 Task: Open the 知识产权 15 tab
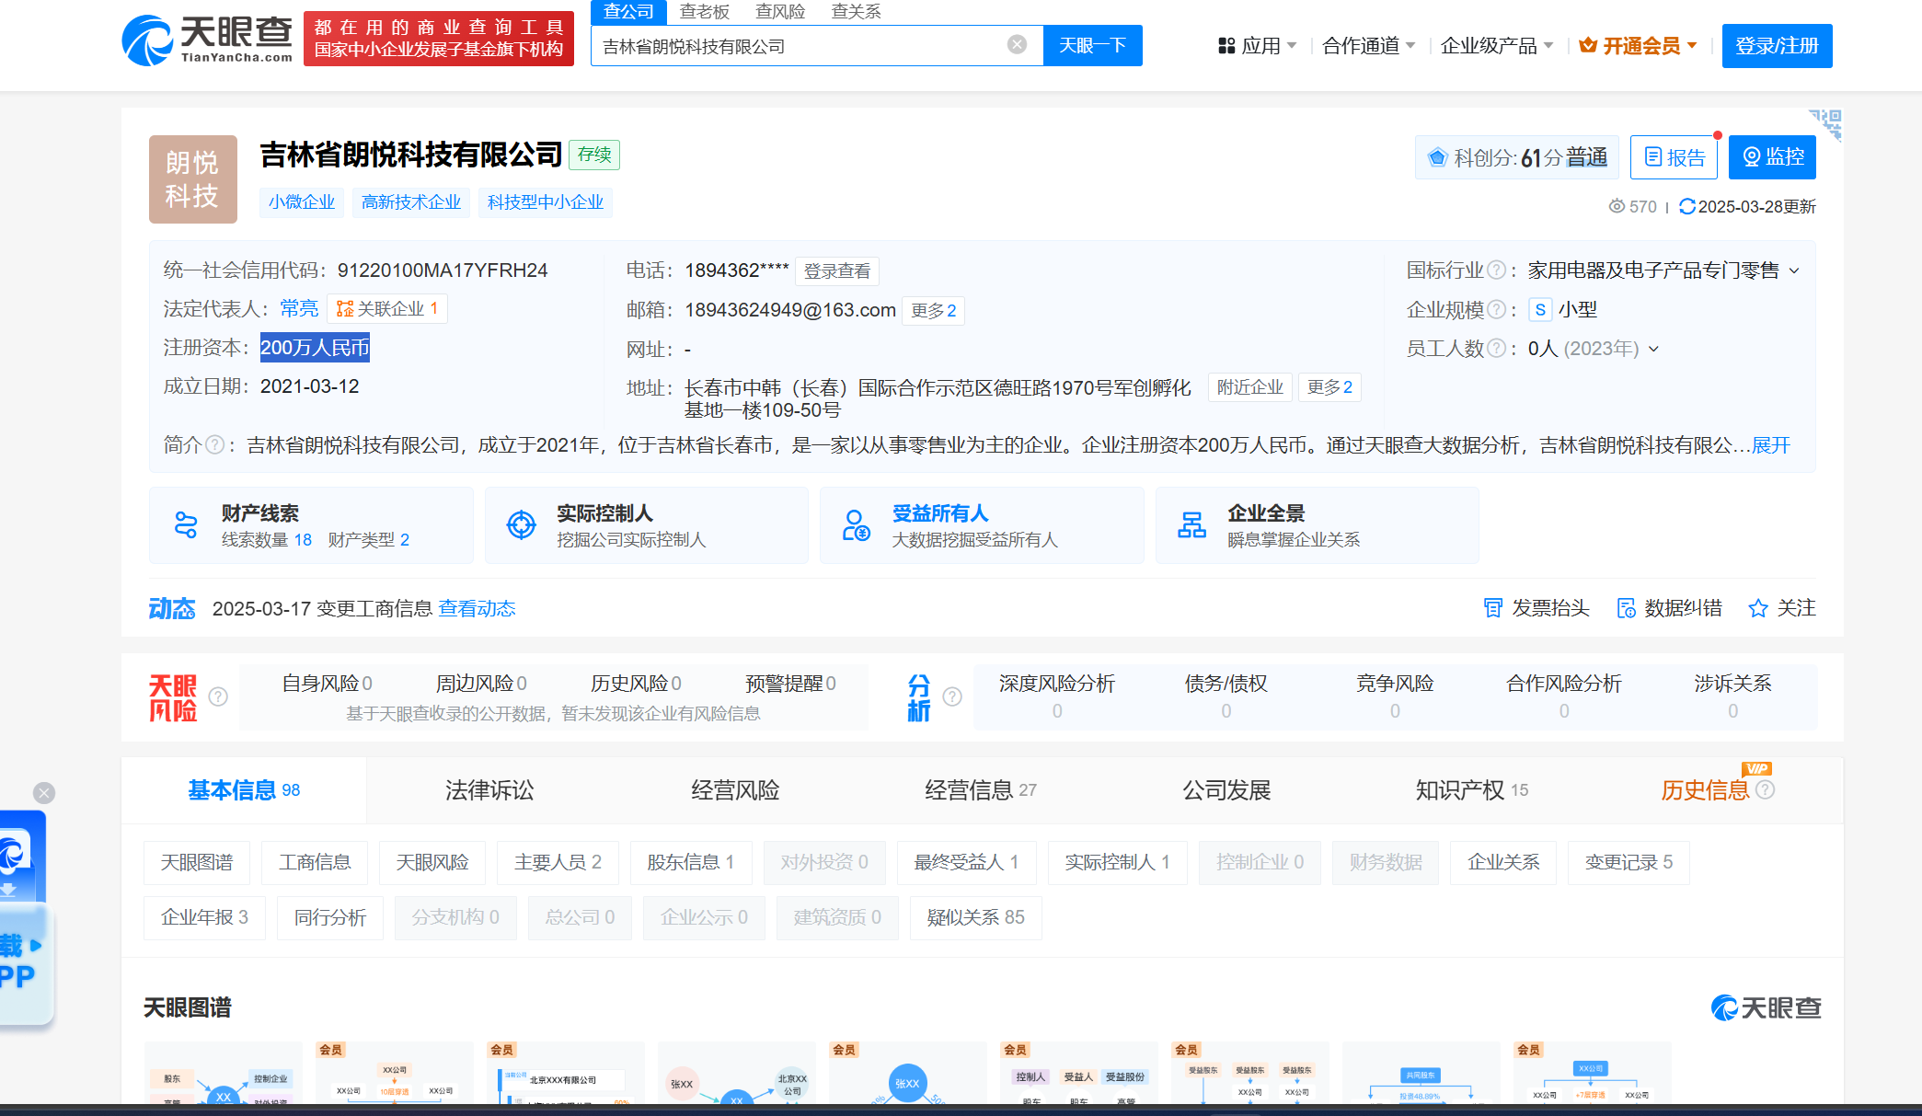click(1472, 789)
